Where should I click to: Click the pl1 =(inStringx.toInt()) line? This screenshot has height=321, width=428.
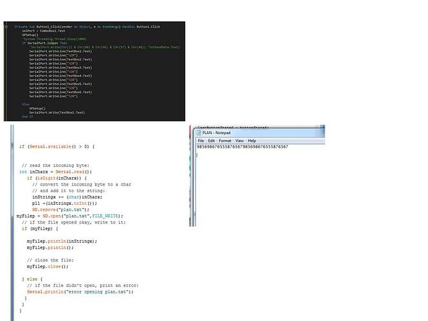click(x=64, y=203)
